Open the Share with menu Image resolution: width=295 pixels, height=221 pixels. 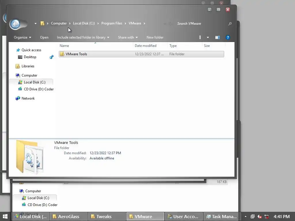(x=128, y=37)
